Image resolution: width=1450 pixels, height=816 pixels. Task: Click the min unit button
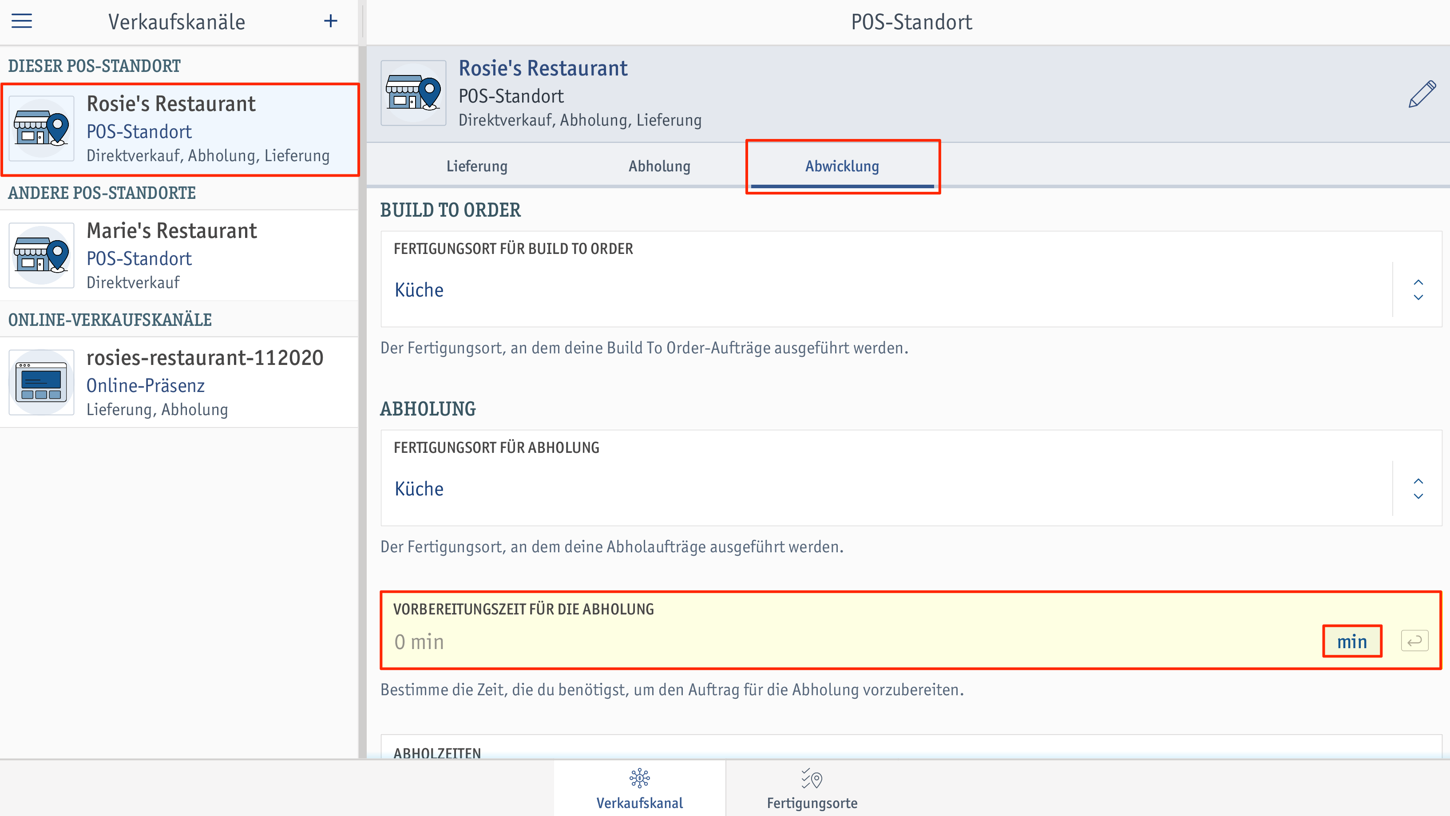pyautogui.click(x=1352, y=642)
